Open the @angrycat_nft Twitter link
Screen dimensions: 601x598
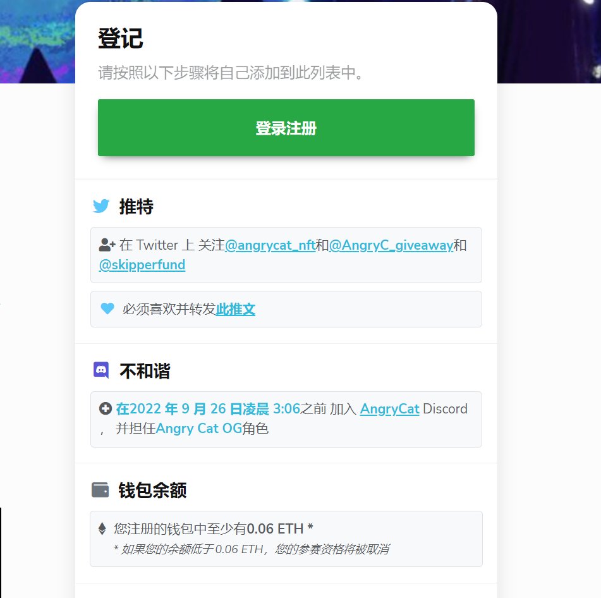pos(270,245)
